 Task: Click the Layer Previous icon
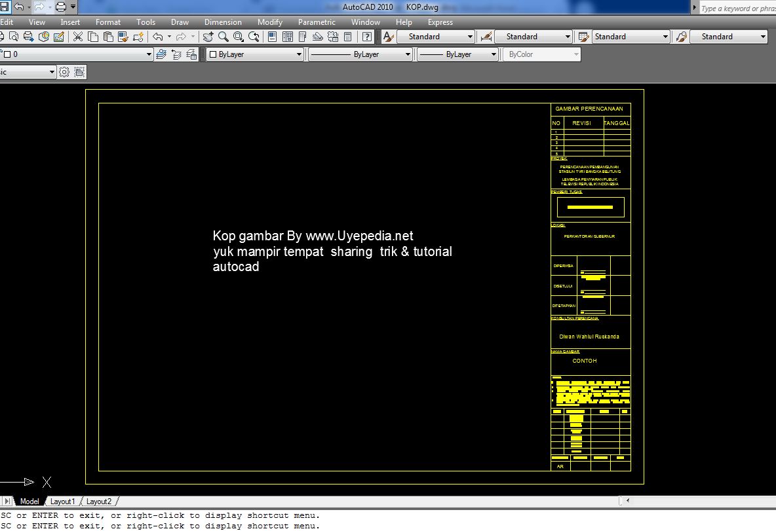pos(176,54)
